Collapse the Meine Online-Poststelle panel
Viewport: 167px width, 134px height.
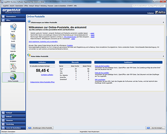click(x=163, y=56)
